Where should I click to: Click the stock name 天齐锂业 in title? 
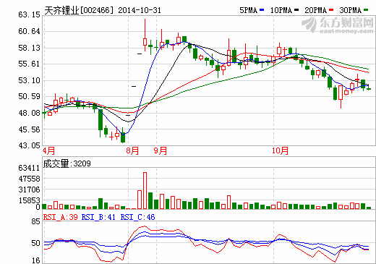click(61, 10)
